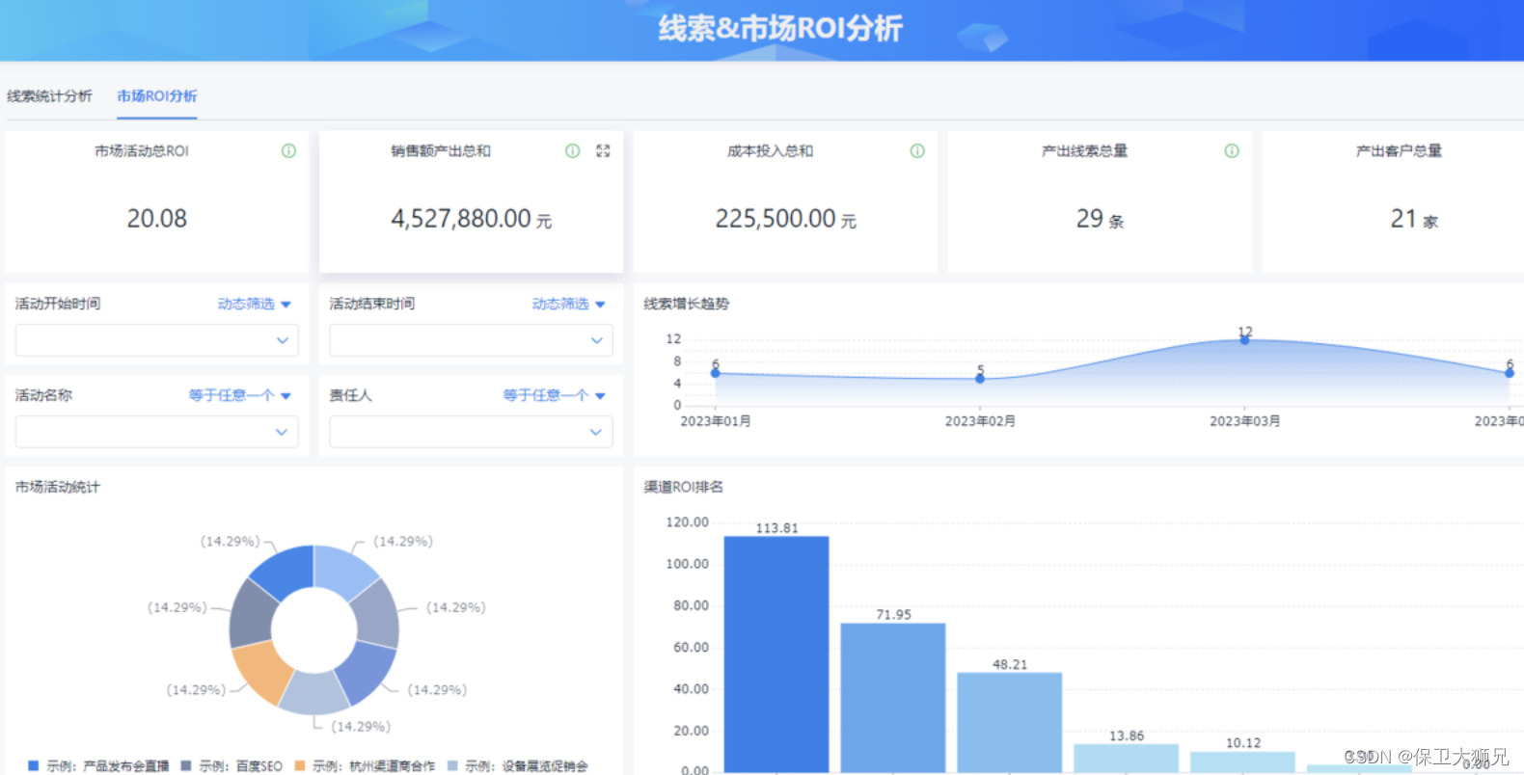Click the 2023年03月 data point valued 12
The height and width of the screenshot is (775, 1524).
[1244, 339]
